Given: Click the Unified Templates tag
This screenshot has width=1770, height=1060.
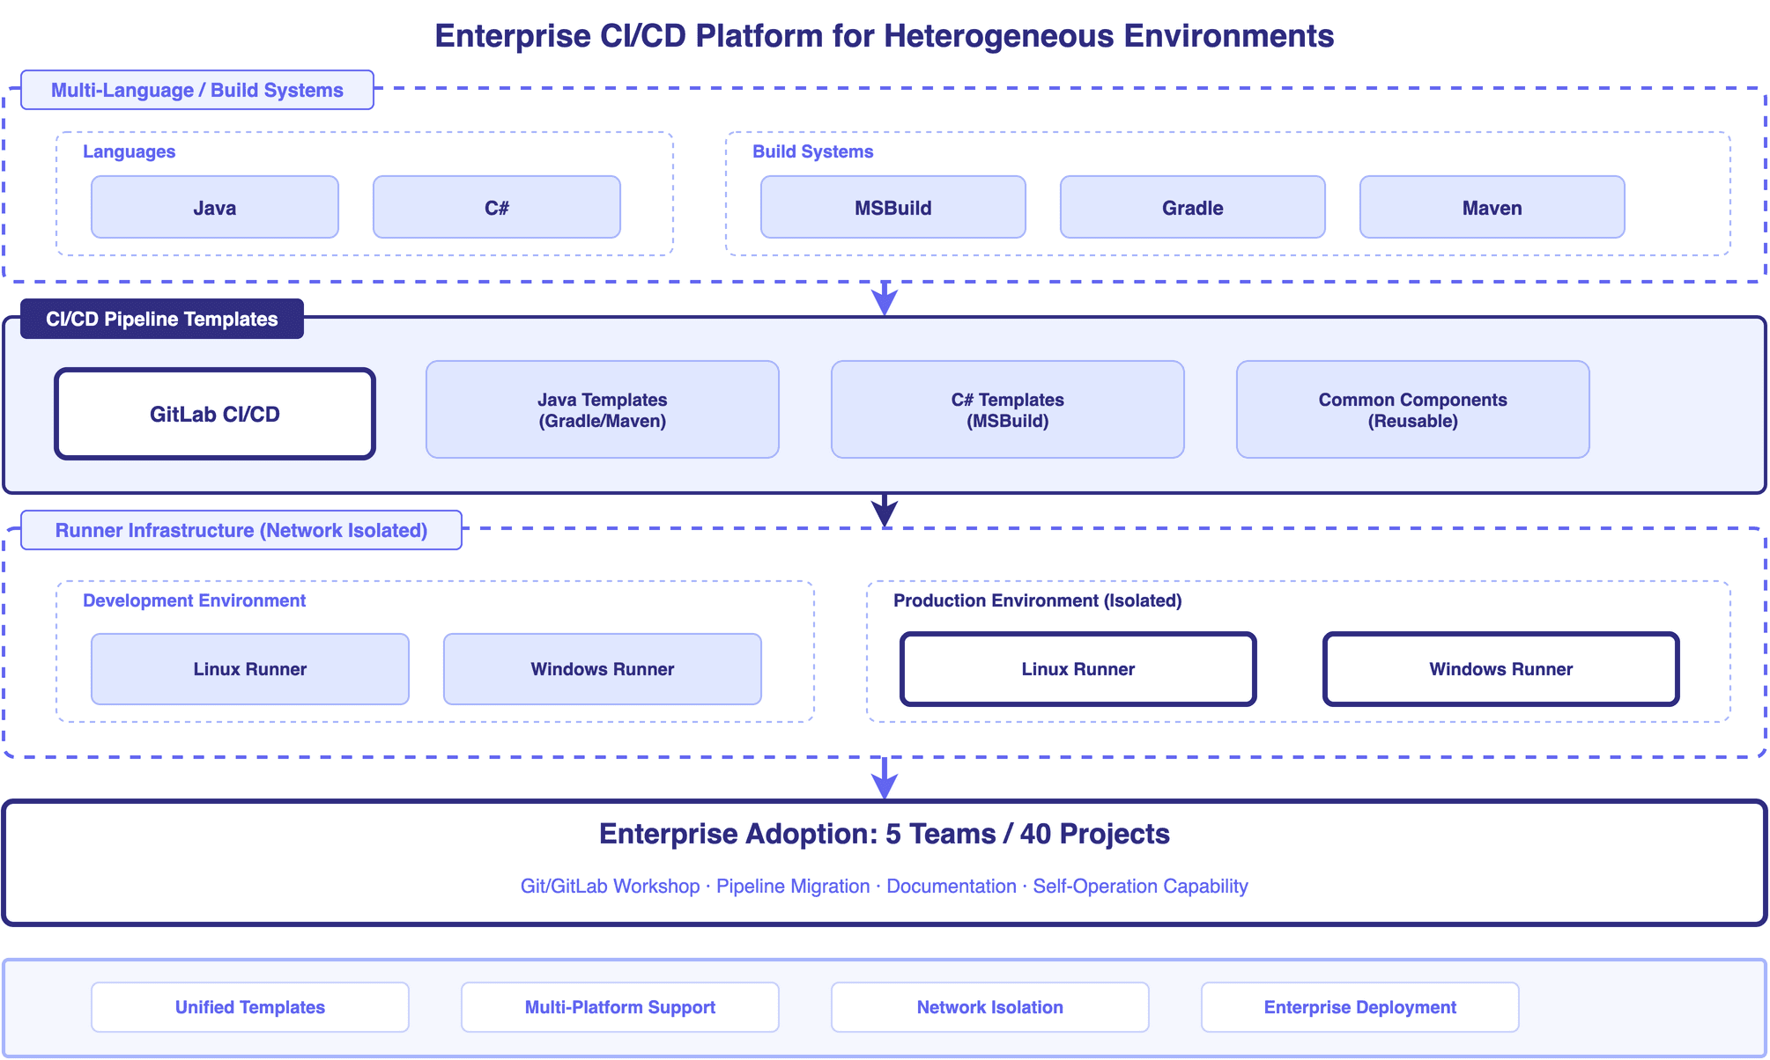Looking at the screenshot, I should click(249, 1007).
